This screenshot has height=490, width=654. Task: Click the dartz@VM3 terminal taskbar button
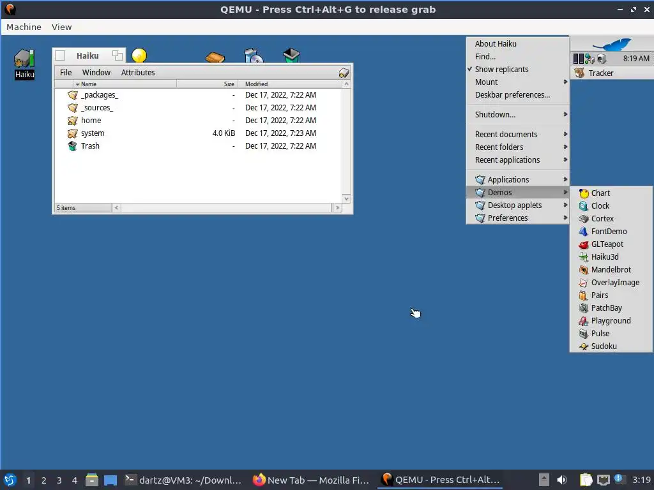click(x=183, y=480)
